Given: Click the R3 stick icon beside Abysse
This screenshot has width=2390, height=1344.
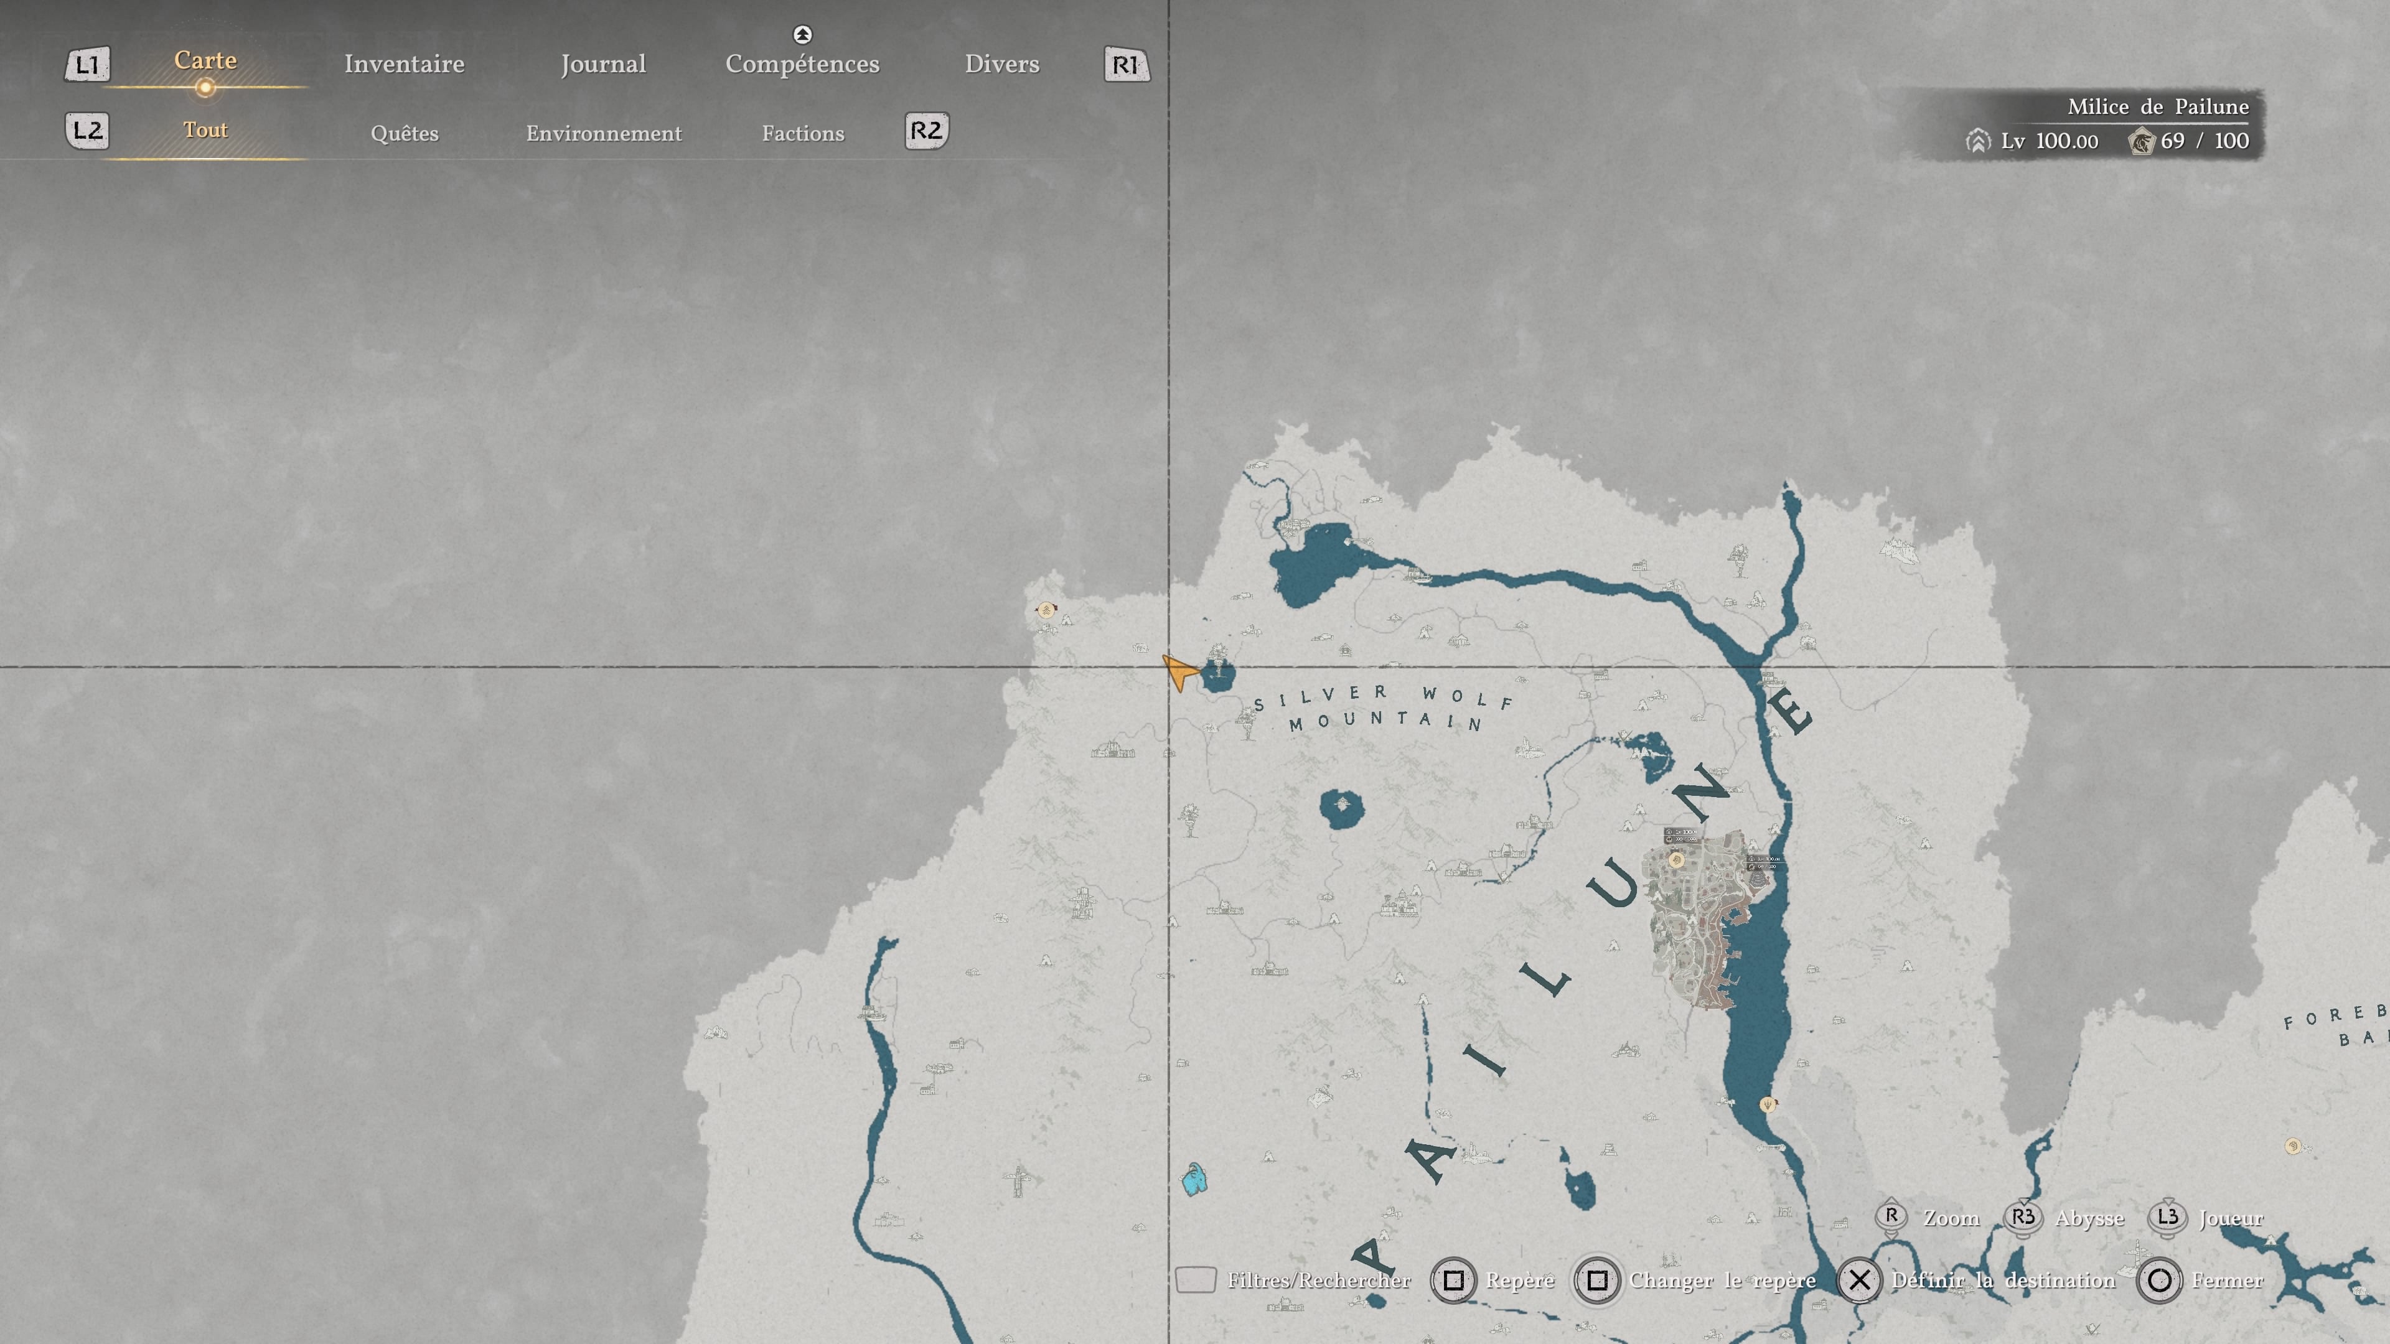Looking at the screenshot, I should pyautogui.click(x=2023, y=1217).
